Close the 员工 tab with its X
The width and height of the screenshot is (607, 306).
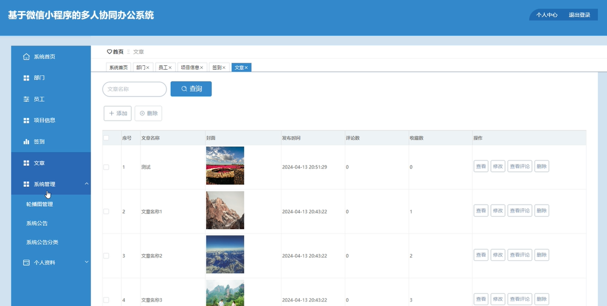[x=170, y=68]
